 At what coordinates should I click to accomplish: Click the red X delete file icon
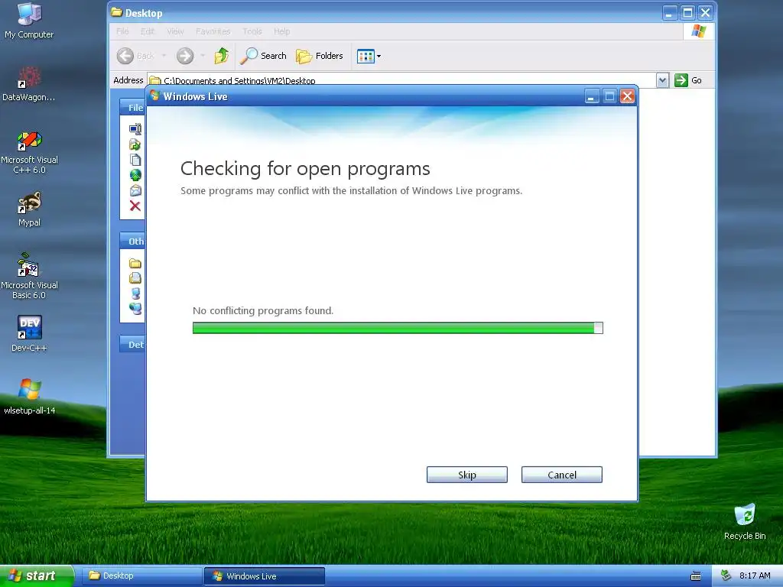pyautogui.click(x=135, y=206)
